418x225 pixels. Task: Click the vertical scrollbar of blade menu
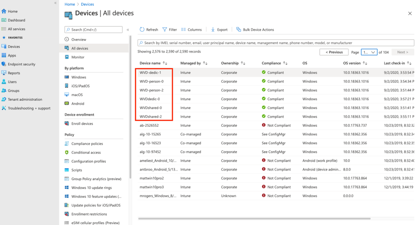point(131,107)
